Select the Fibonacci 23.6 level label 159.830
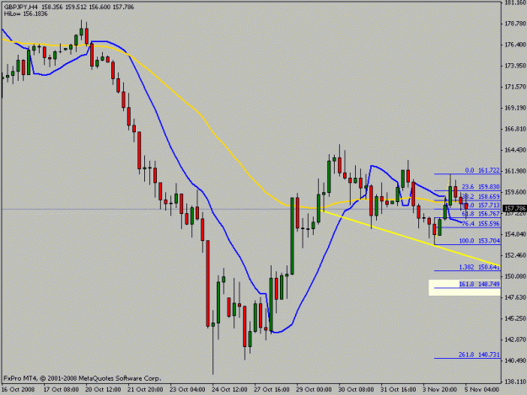The image size is (527, 395). point(481,187)
